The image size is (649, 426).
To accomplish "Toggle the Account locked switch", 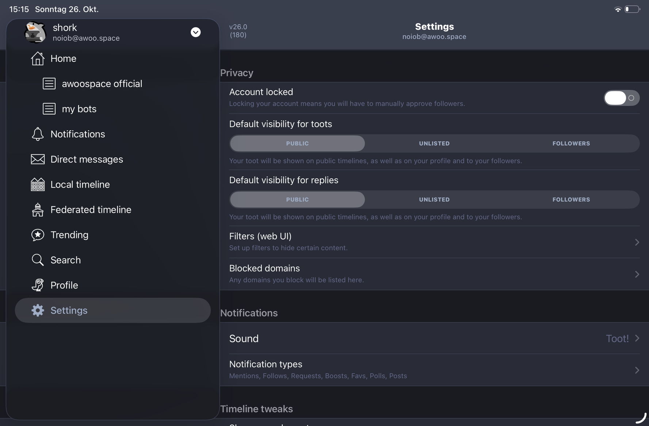I will (x=621, y=98).
